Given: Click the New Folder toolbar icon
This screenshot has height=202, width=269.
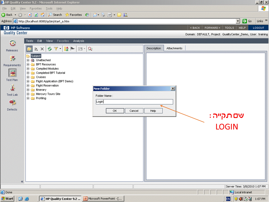Looking at the screenshot, I should (29, 49).
